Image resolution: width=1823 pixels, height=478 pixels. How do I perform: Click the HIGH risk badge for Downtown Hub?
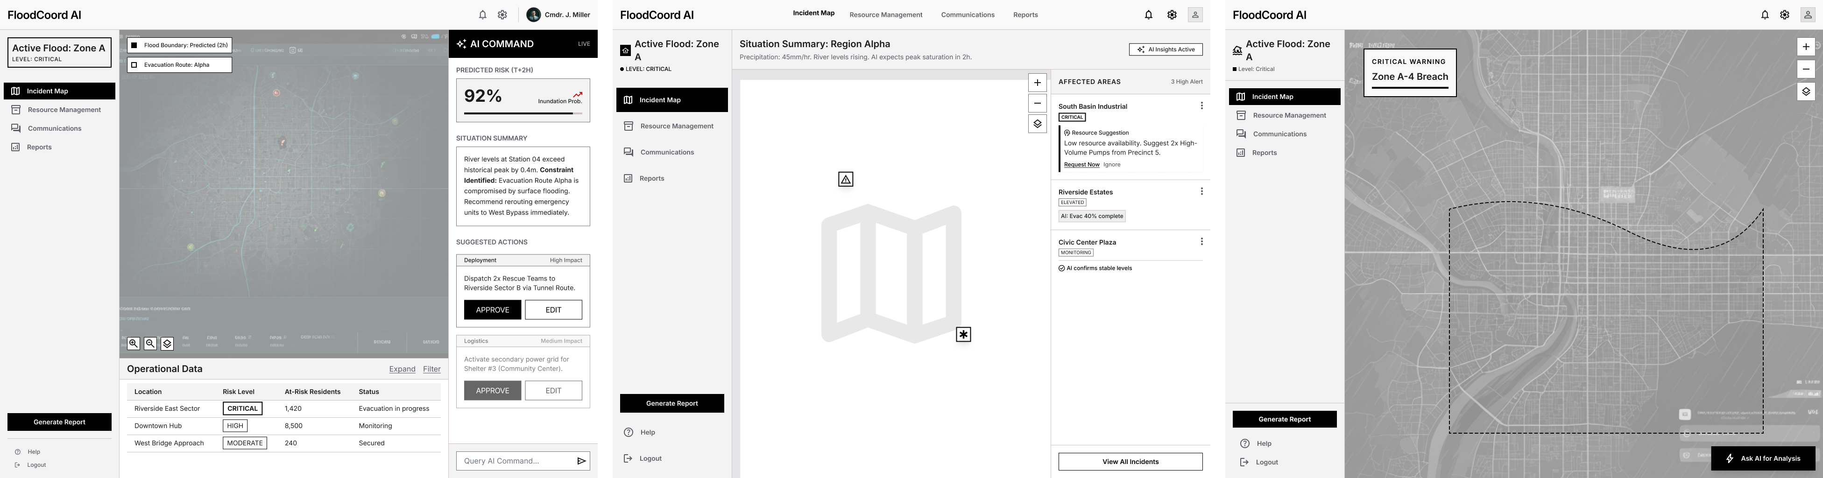235,426
